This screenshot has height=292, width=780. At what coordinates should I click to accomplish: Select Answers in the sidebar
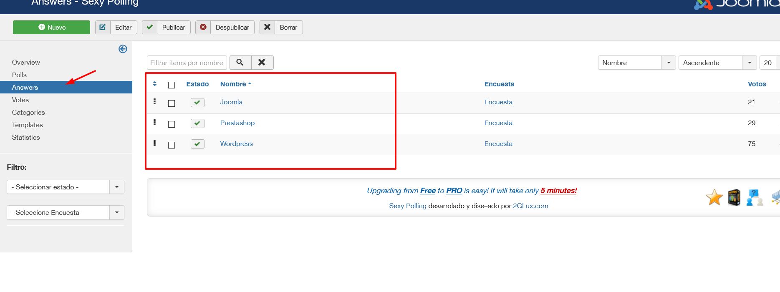[66, 87]
